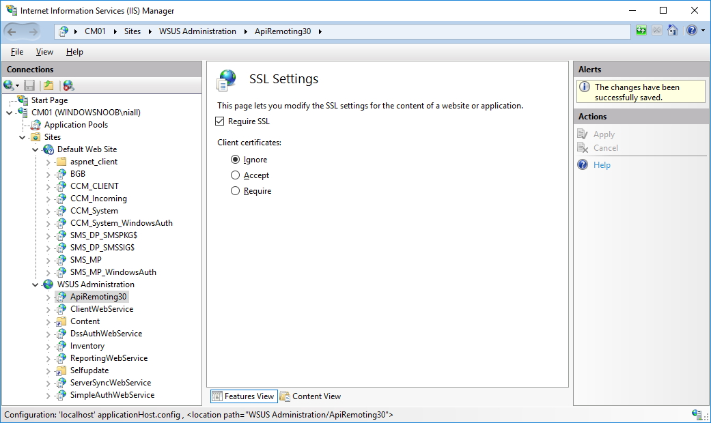Expand the CCM_CLIENT node
This screenshot has height=423, width=711.
pyautogui.click(x=48, y=186)
